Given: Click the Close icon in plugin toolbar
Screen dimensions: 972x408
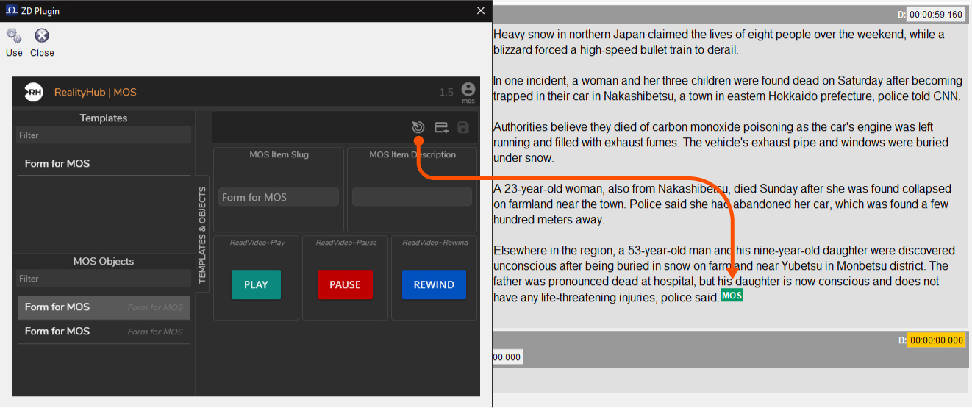Looking at the screenshot, I should [42, 36].
